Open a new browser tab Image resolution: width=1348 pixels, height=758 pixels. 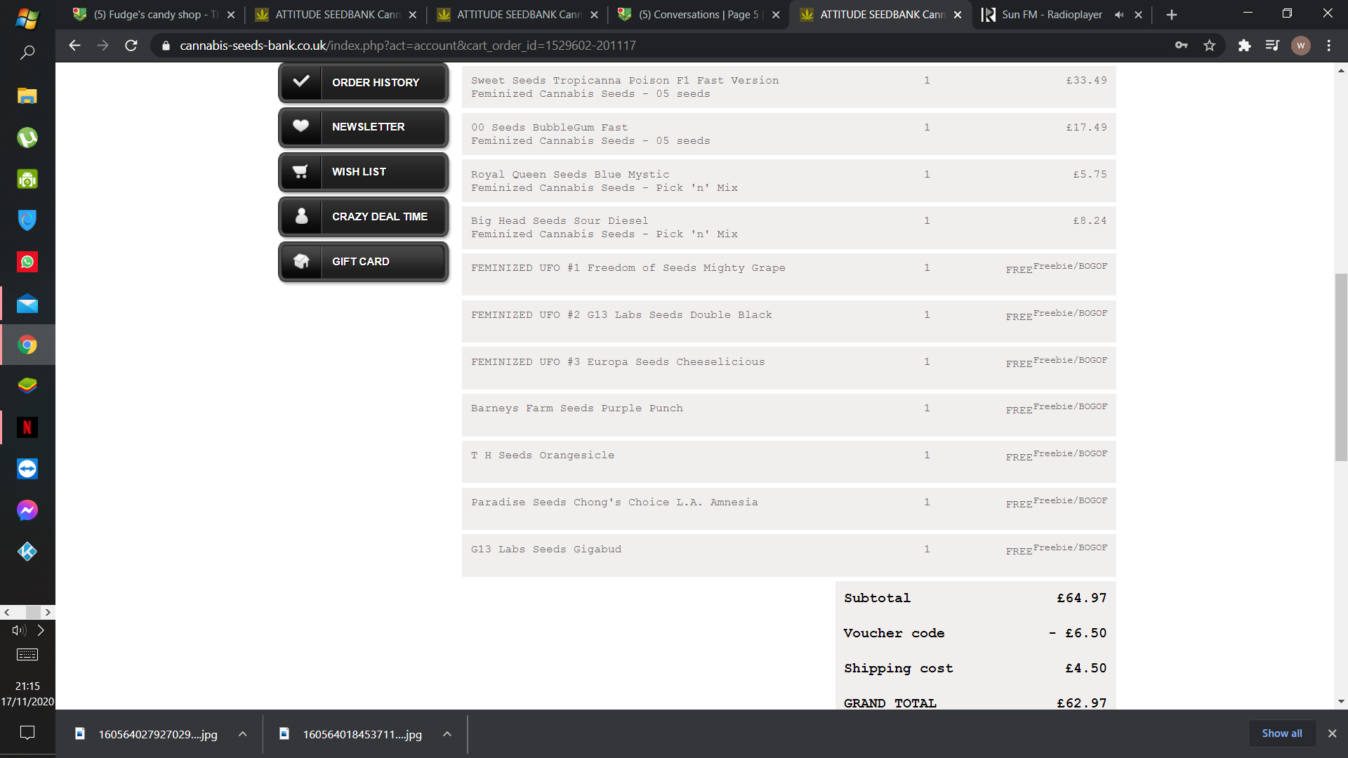coord(1172,15)
